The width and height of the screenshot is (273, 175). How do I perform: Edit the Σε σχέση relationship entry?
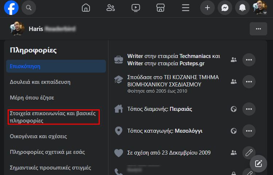coord(249,153)
